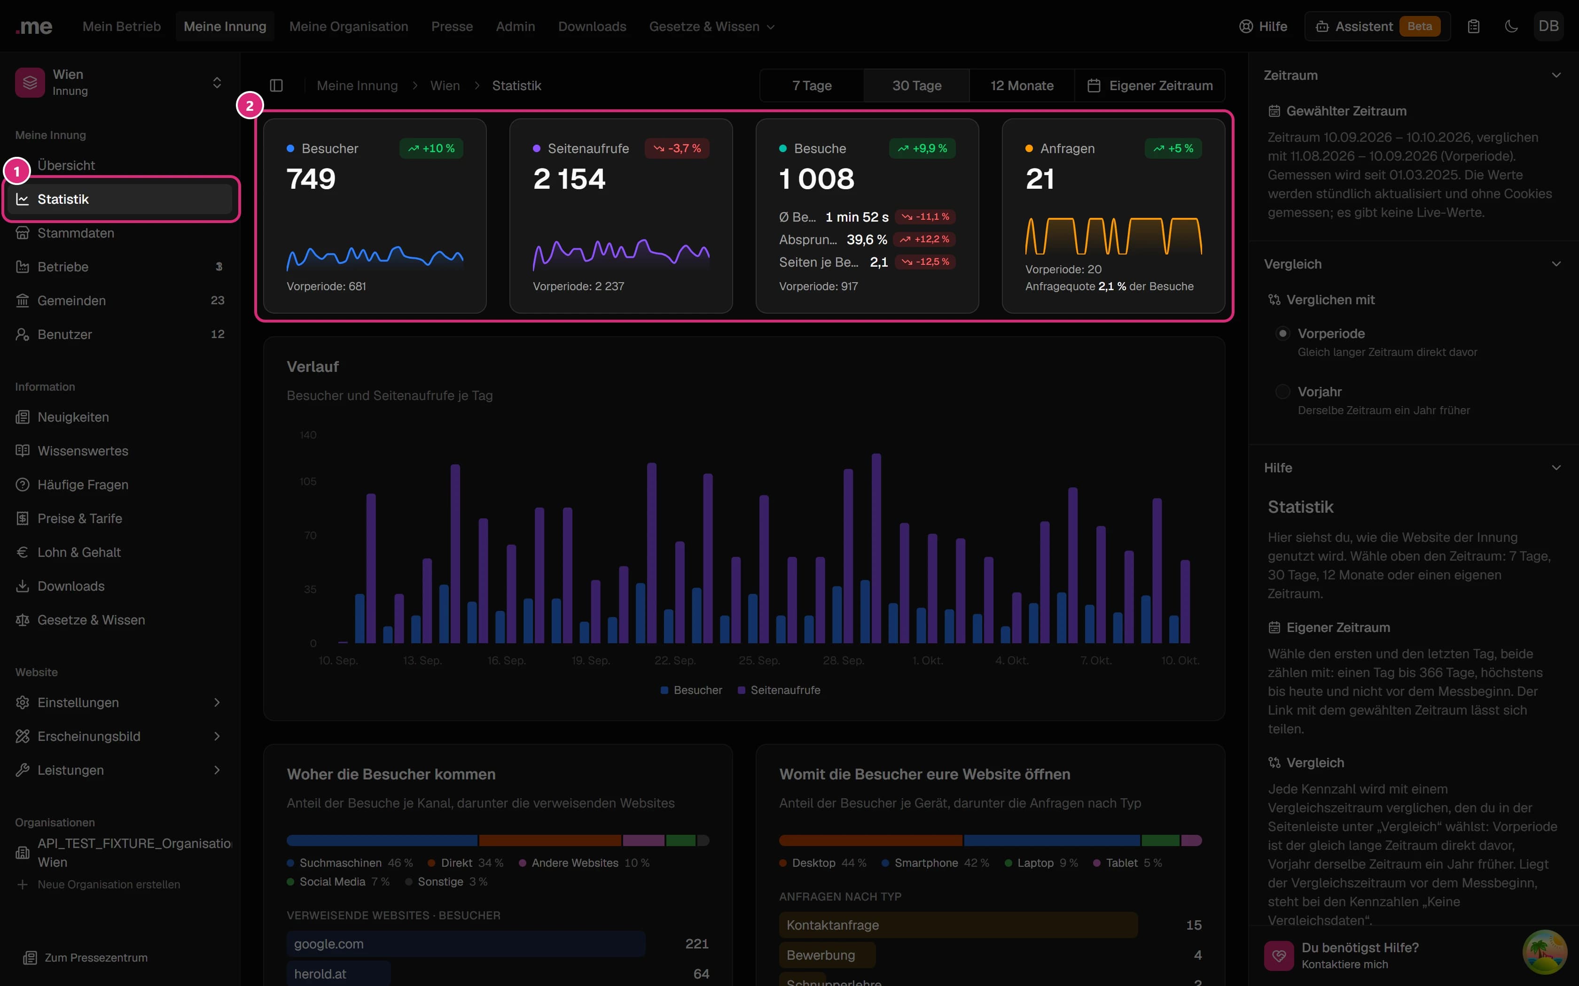
Task: Open Gesetze & Wissen top menu dropdown
Action: point(712,26)
